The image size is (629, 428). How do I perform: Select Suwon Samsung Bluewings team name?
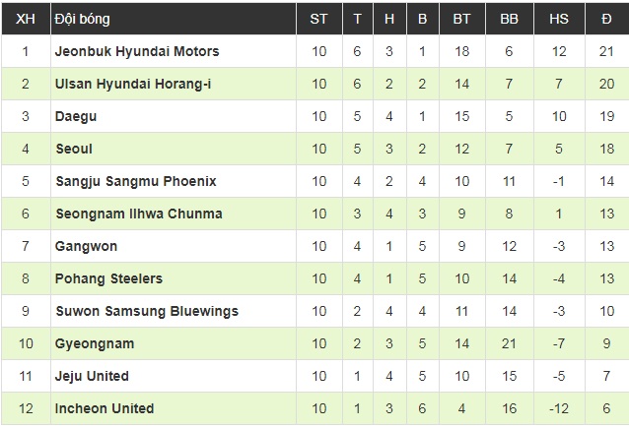click(147, 311)
